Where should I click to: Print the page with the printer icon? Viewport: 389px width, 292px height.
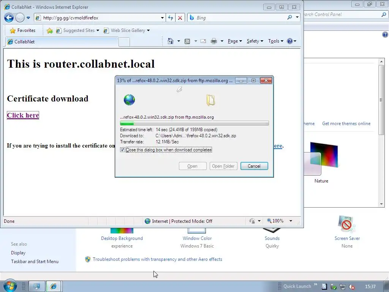click(213, 41)
